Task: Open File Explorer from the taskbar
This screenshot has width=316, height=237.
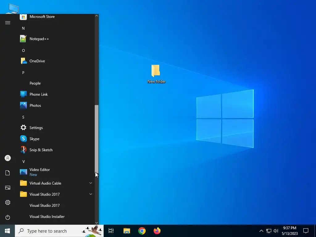Action: point(127,231)
